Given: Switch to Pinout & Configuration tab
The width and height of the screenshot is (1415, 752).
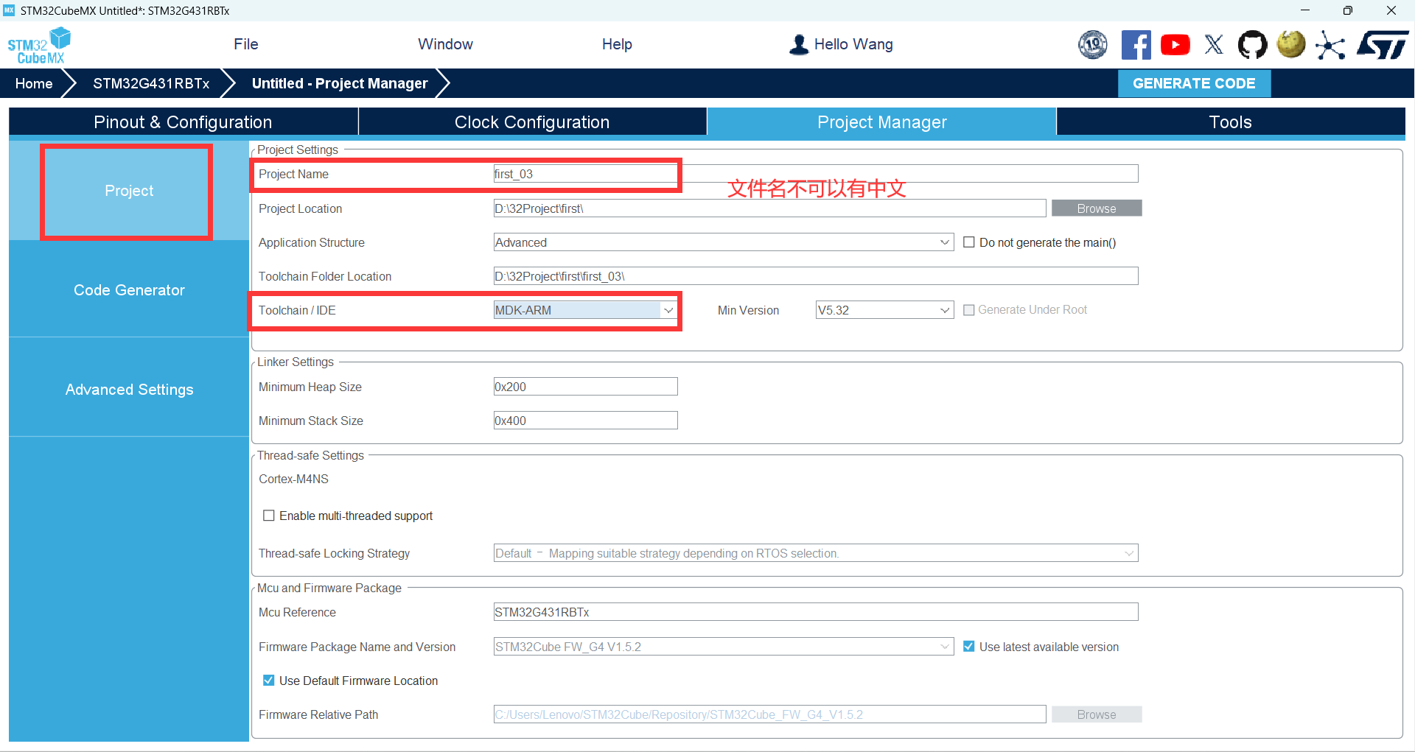Looking at the screenshot, I should pos(184,122).
